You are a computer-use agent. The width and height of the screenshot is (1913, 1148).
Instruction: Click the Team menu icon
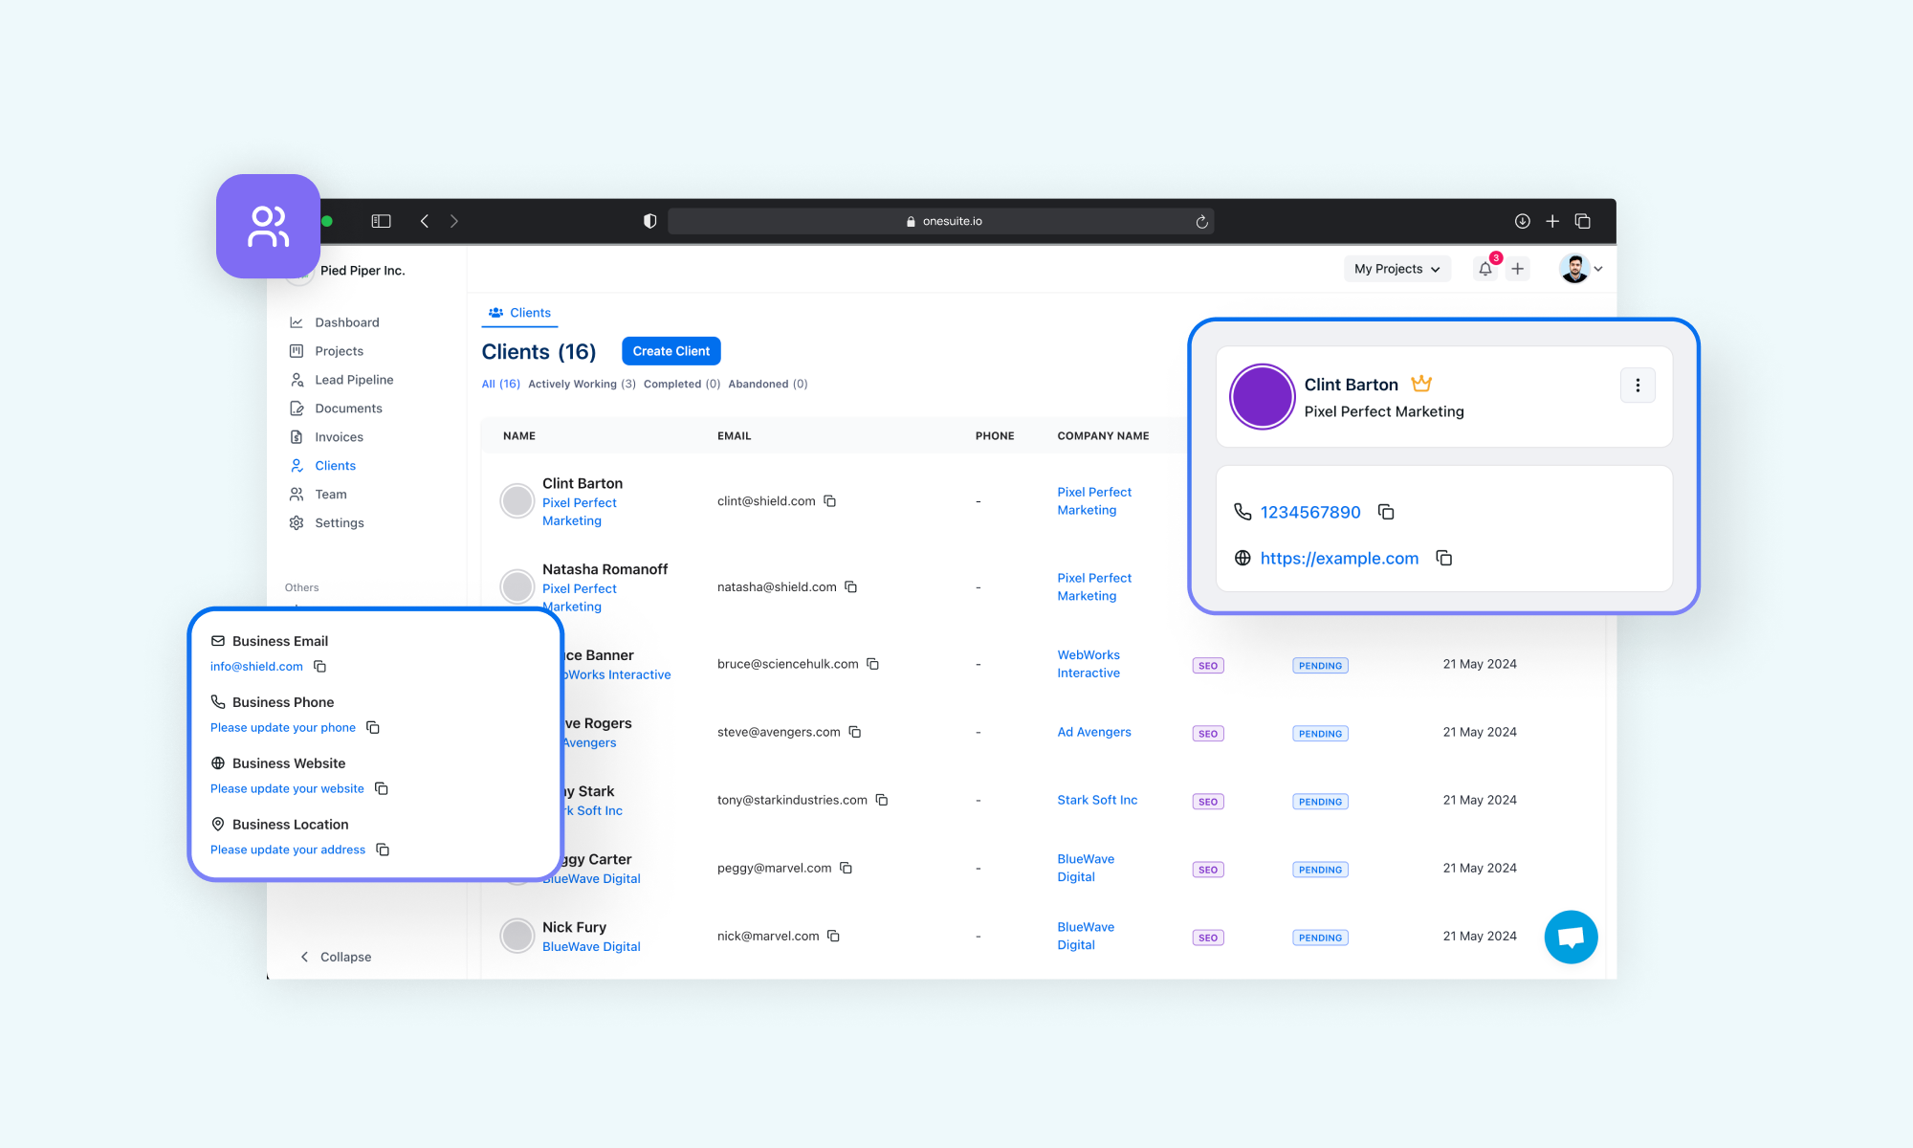297,494
